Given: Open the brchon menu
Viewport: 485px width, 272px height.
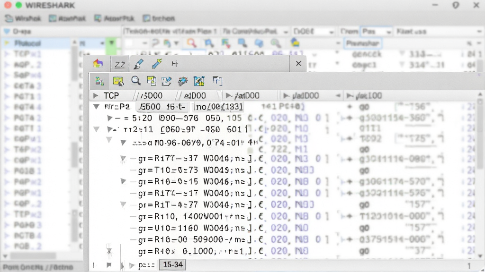Looking at the screenshot, I should click(159, 18).
